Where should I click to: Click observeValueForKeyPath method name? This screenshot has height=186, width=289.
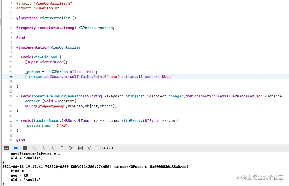point(57,96)
